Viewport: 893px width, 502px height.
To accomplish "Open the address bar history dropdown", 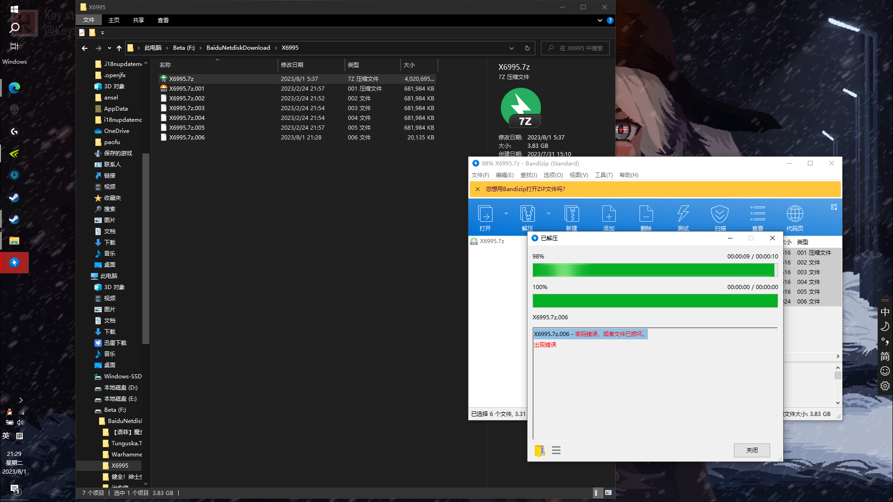I will [x=511, y=48].
